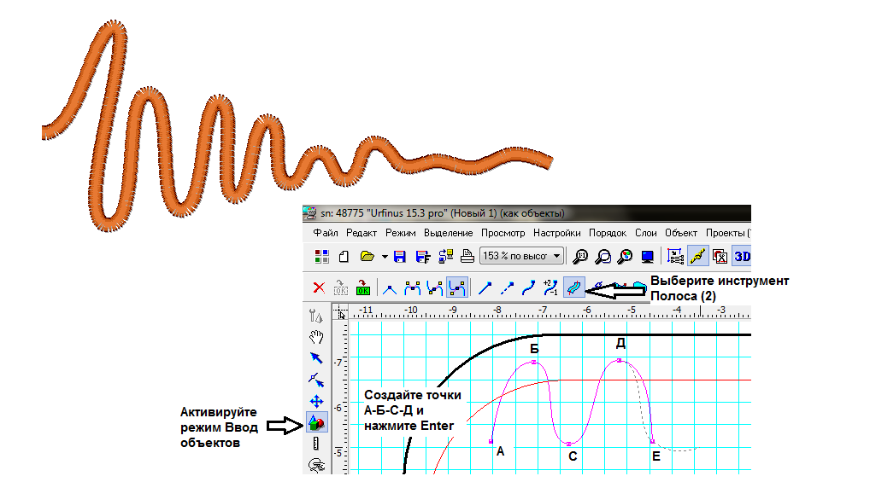Save with the blue floppy icon
This screenshot has width=870, height=482.
pos(399,257)
